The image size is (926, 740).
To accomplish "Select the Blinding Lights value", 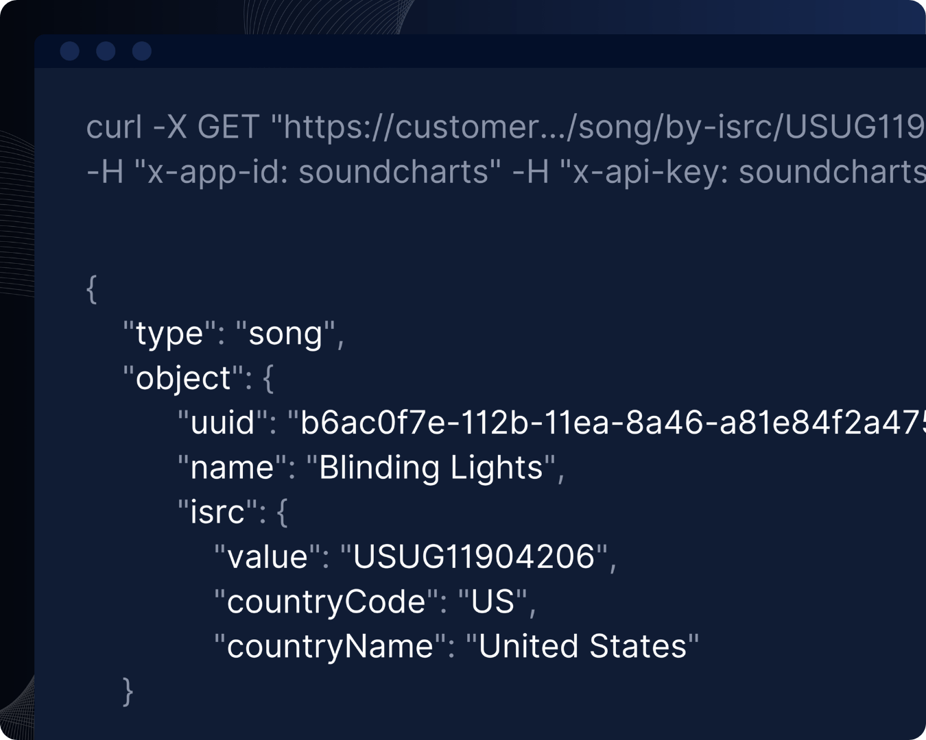I will pos(431,467).
